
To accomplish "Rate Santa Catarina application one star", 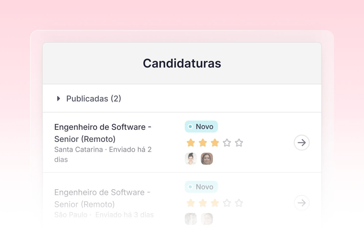I will (x=191, y=143).
